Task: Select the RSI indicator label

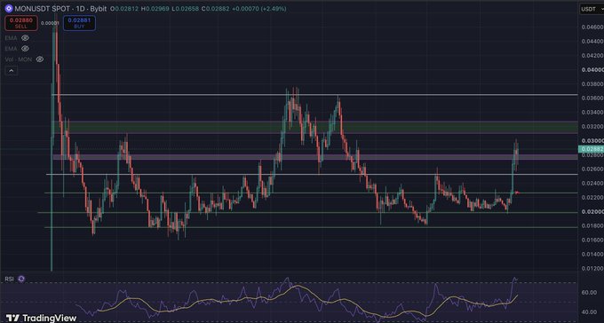Action: coord(9,279)
